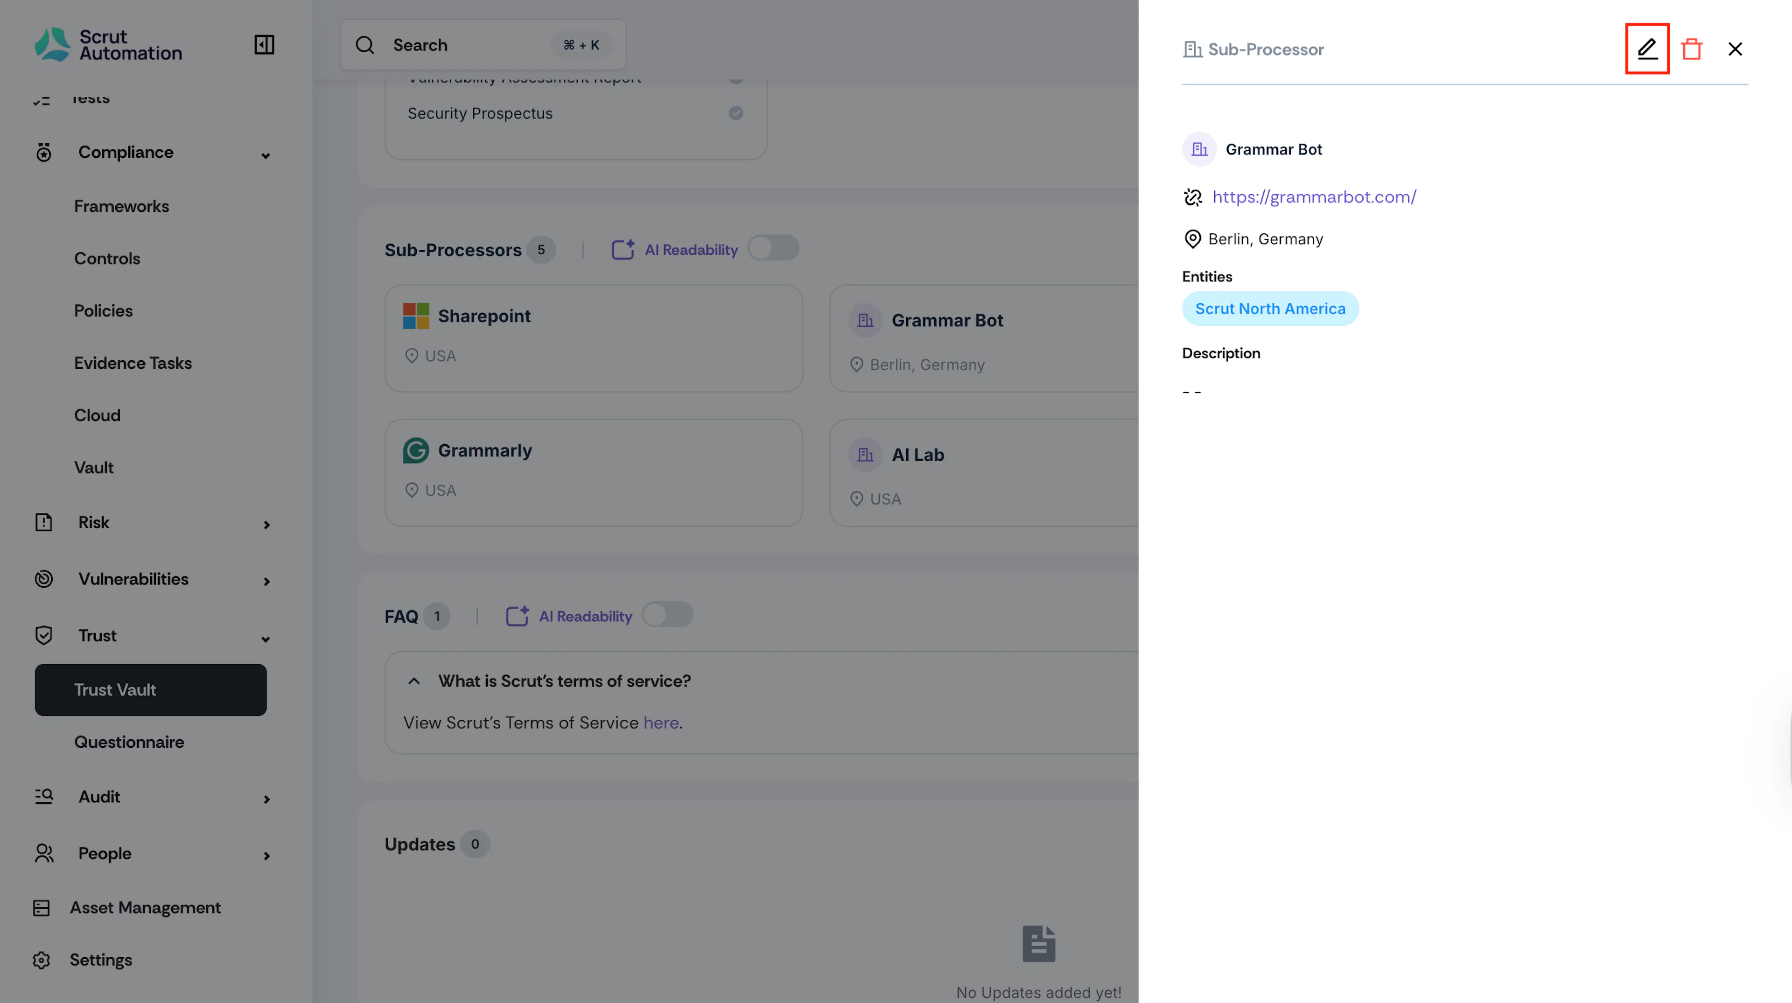Open the Frameworks menu item
This screenshot has height=1003, width=1792.
[122, 207]
